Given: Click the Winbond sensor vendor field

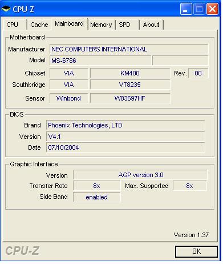Looking at the screenshot, I should pyautogui.click(x=69, y=98).
